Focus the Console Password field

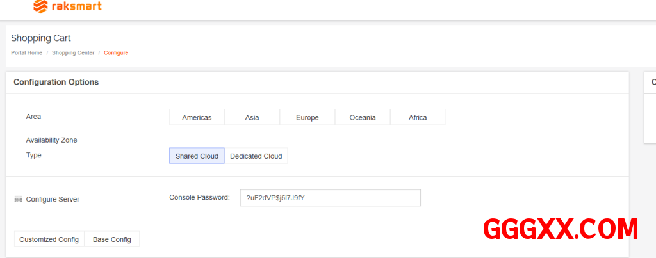[330, 198]
